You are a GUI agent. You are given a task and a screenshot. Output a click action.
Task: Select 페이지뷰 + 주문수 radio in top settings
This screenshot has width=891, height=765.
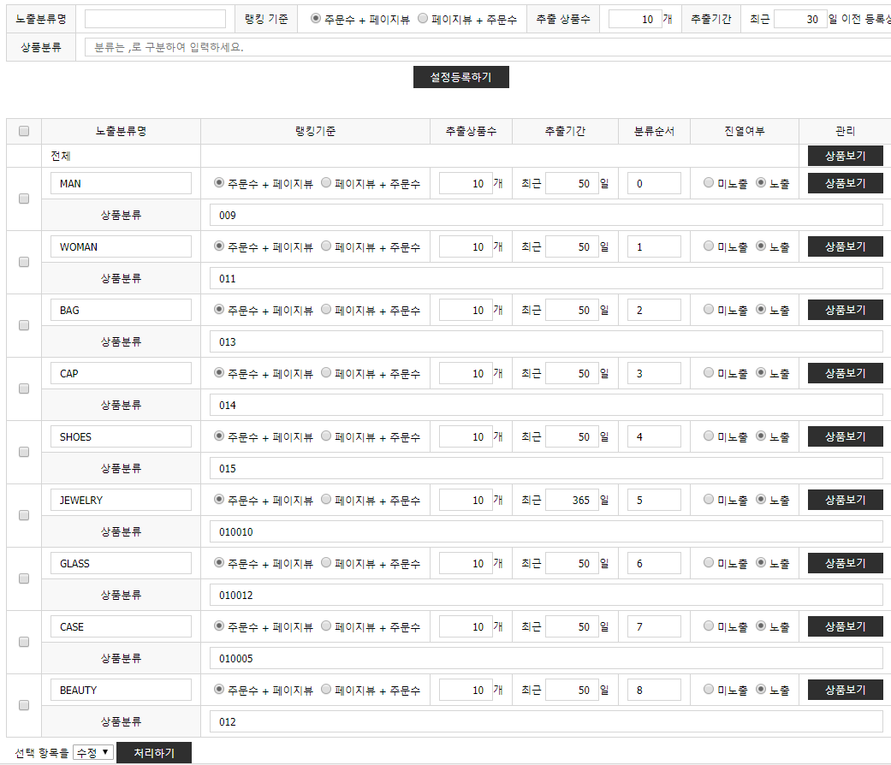point(423,18)
